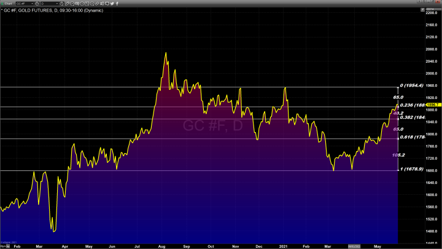This screenshot has width=442, height=249.
Task: Click the highlighted date marker on time axis
Action: tap(355, 245)
